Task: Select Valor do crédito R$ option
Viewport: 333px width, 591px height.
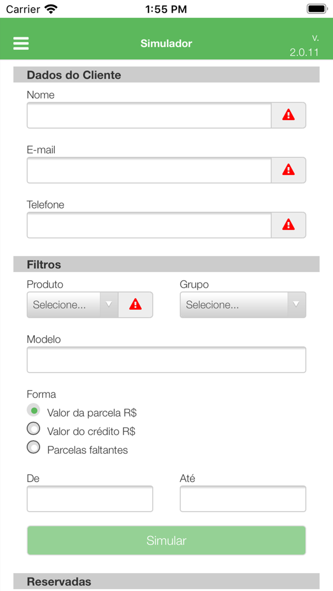Action: pyautogui.click(x=33, y=429)
